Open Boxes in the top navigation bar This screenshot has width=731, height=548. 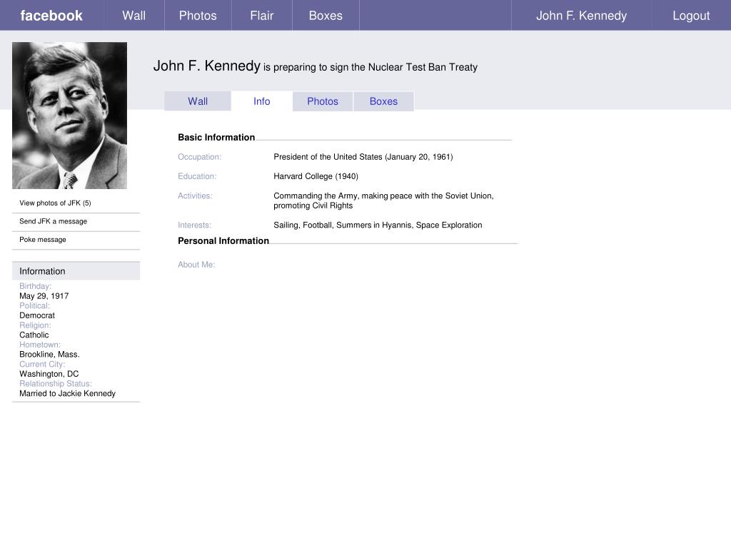pyautogui.click(x=326, y=16)
